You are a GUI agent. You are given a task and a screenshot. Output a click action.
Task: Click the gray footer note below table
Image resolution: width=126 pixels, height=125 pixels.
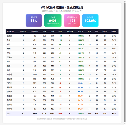pos(62,119)
